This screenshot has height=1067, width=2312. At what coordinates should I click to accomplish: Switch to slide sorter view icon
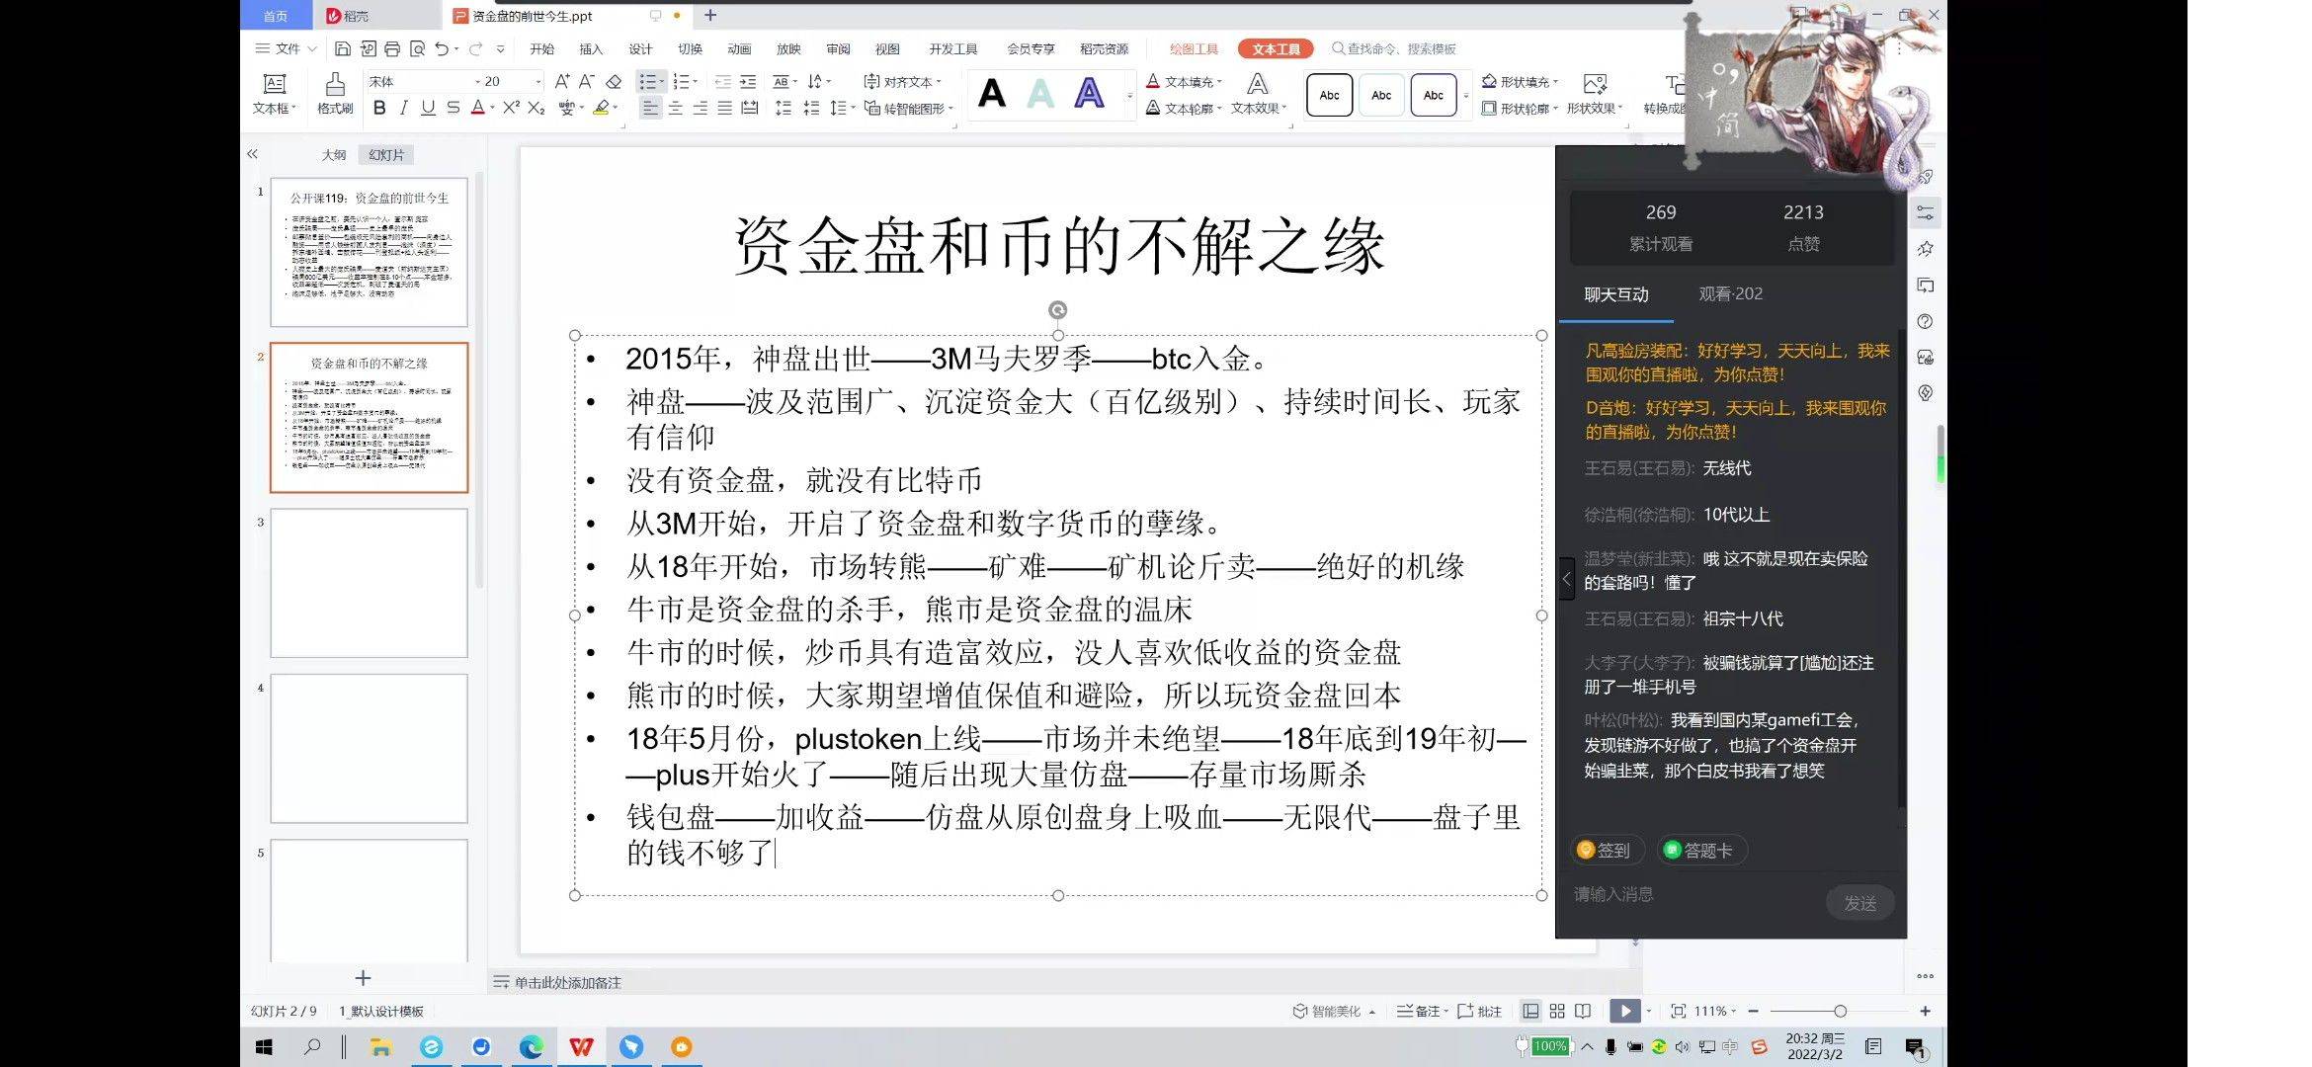(1557, 1011)
